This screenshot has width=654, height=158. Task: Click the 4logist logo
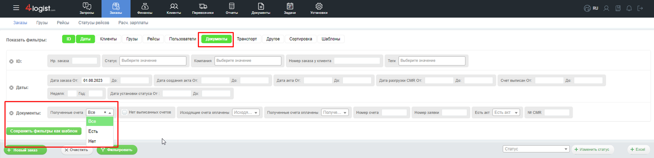[40, 8]
